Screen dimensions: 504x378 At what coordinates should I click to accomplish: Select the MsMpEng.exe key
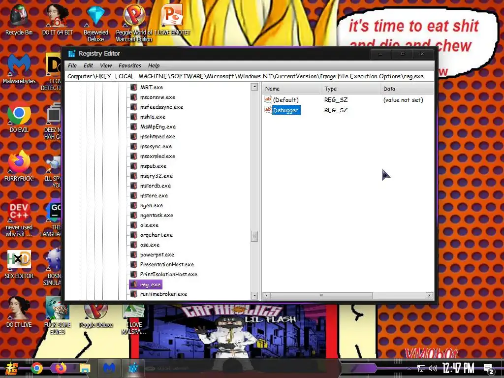[x=158, y=126]
